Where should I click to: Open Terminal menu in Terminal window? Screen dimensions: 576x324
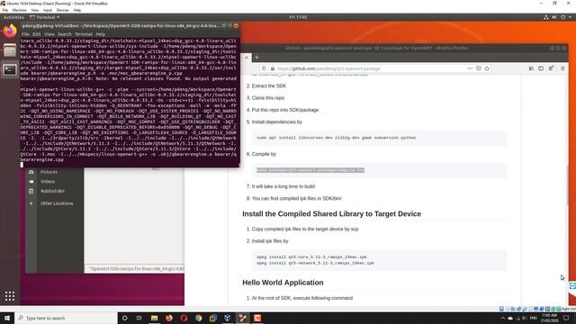(x=84, y=34)
